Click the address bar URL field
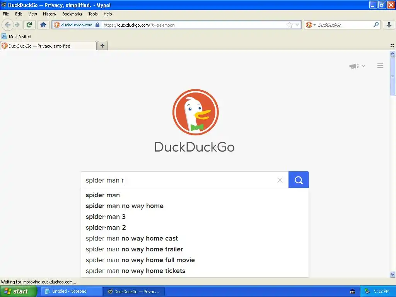 coord(194,25)
